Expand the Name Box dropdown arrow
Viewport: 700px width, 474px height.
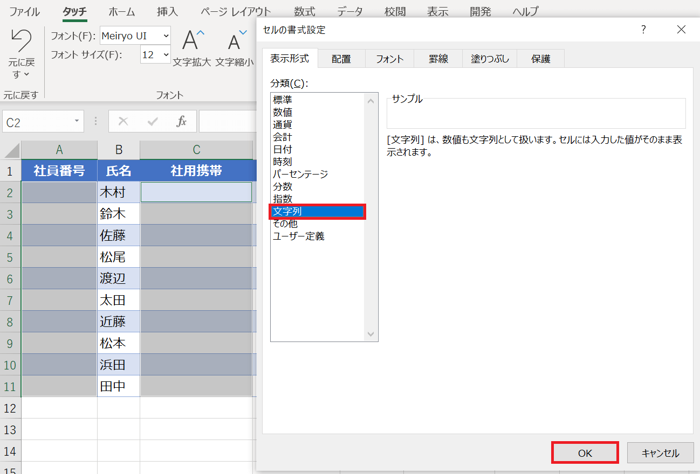pyautogui.click(x=77, y=122)
